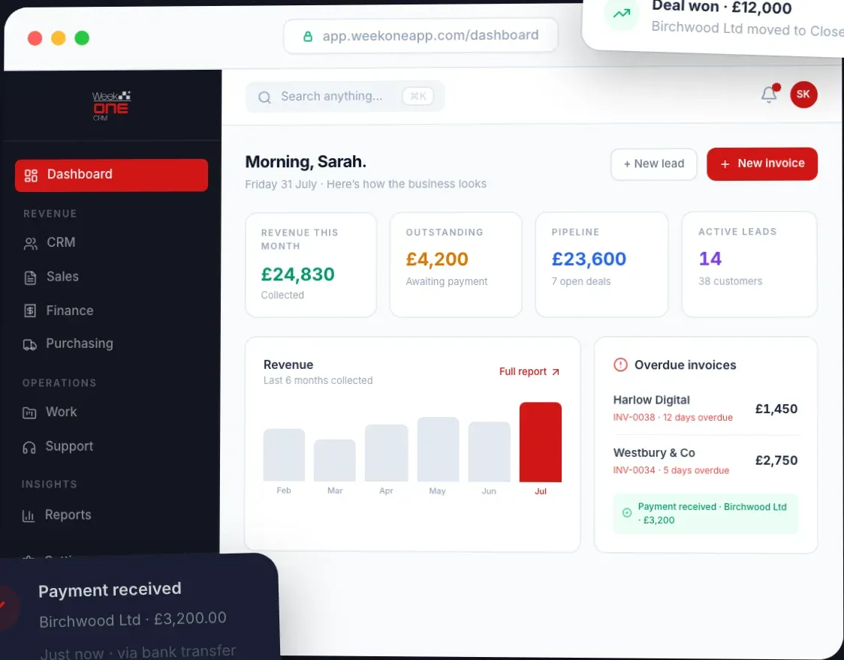Select the Jul revenue bar
844x660 pixels.
[541, 442]
